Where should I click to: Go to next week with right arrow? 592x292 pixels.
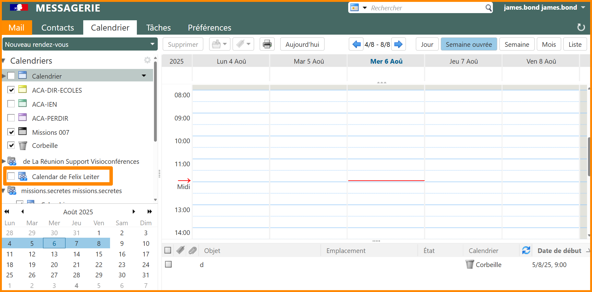click(398, 44)
